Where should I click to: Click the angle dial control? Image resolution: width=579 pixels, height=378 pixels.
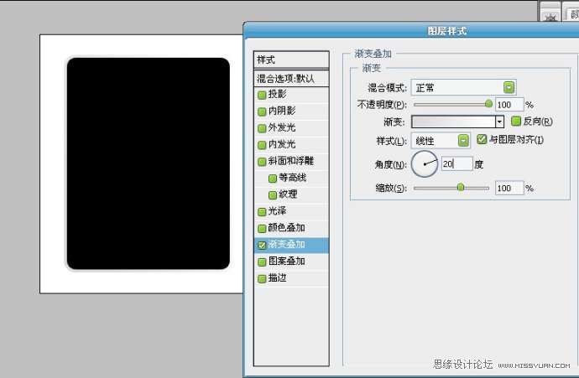(x=425, y=163)
